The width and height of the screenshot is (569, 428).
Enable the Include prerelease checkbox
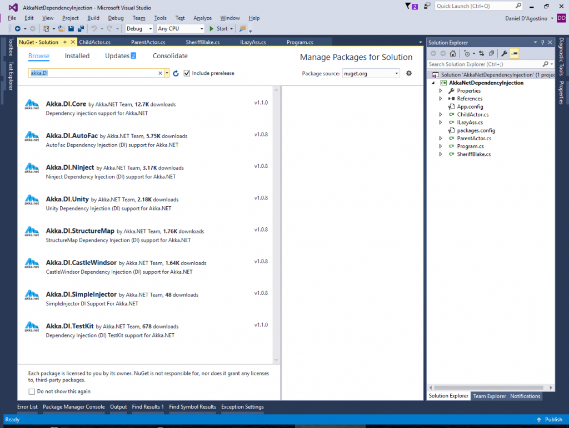[x=187, y=73]
